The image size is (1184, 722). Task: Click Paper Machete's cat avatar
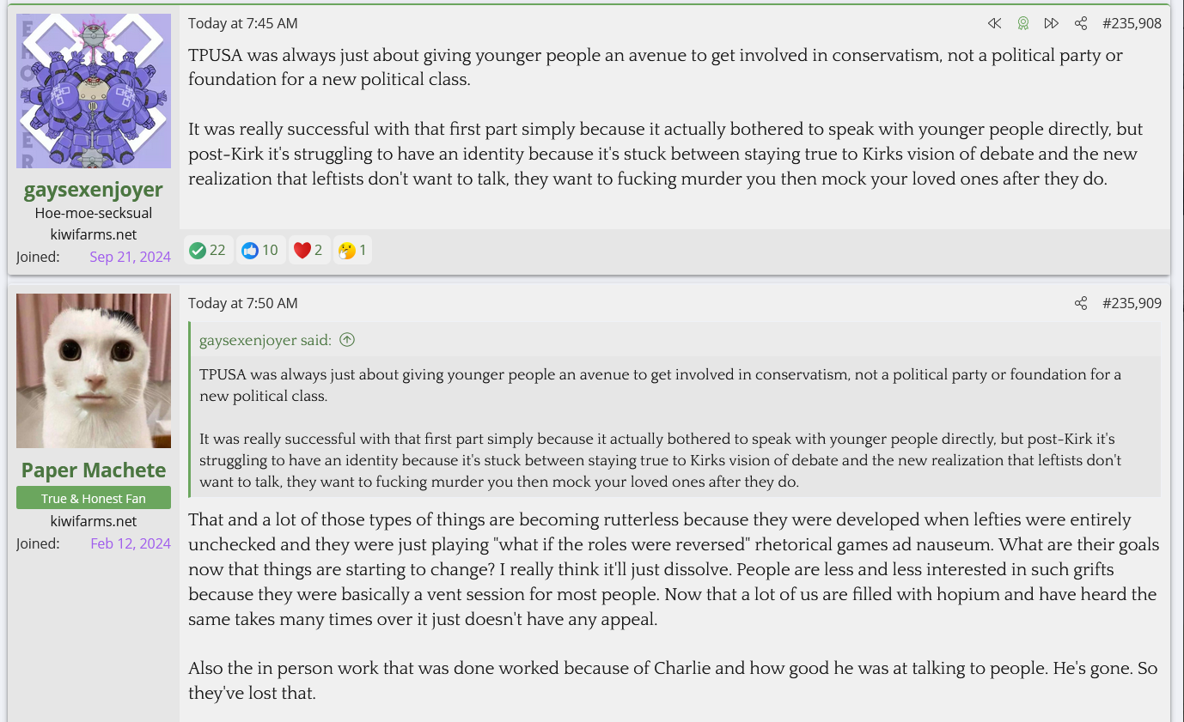pyautogui.click(x=94, y=371)
